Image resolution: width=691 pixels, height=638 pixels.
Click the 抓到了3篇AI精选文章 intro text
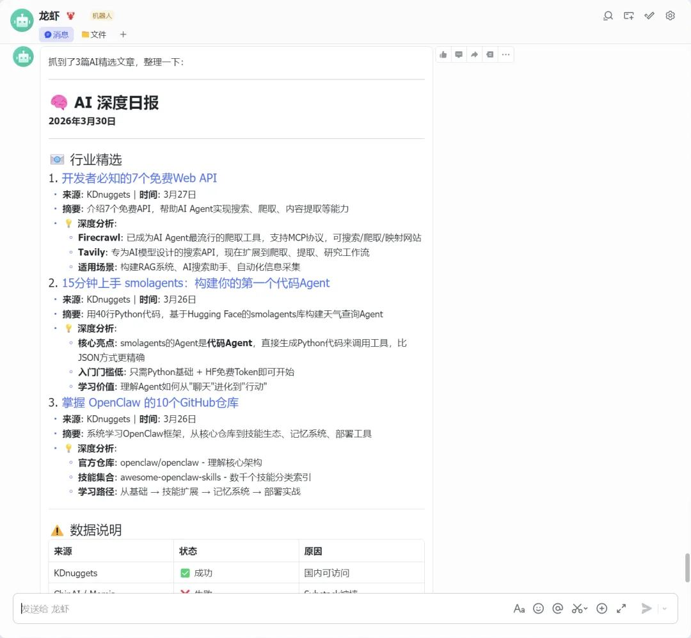tap(116, 62)
